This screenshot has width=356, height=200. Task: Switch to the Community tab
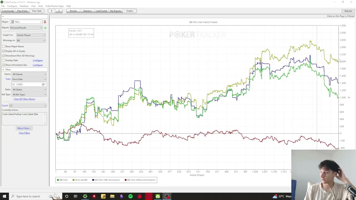[x=8, y=11]
